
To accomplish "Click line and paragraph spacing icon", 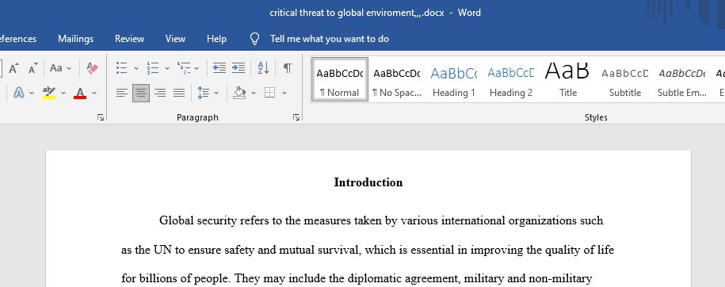I will (204, 93).
